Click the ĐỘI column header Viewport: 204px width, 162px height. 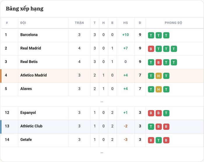(23, 23)
